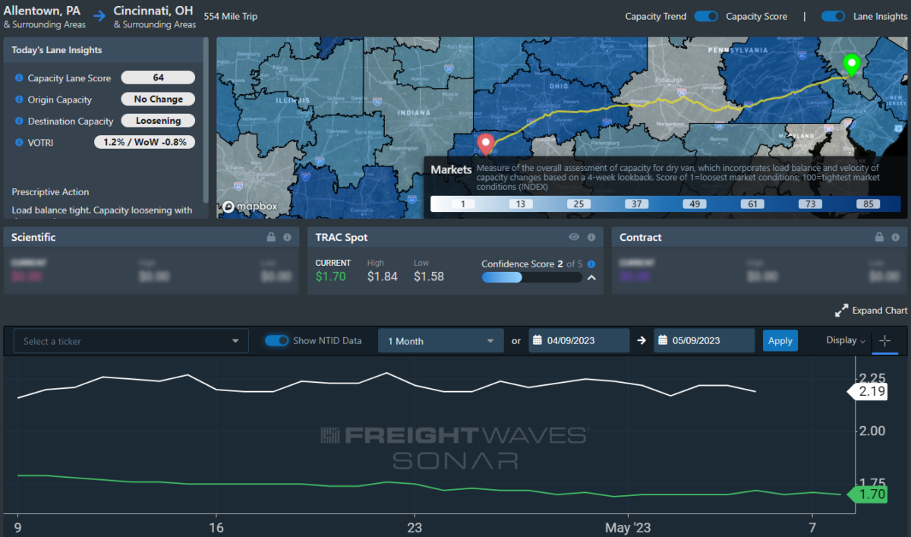The width and height of the screenshot is (911, 537).
Task: Click the lock icon on Scientific panel
Action: coord(271,238)
